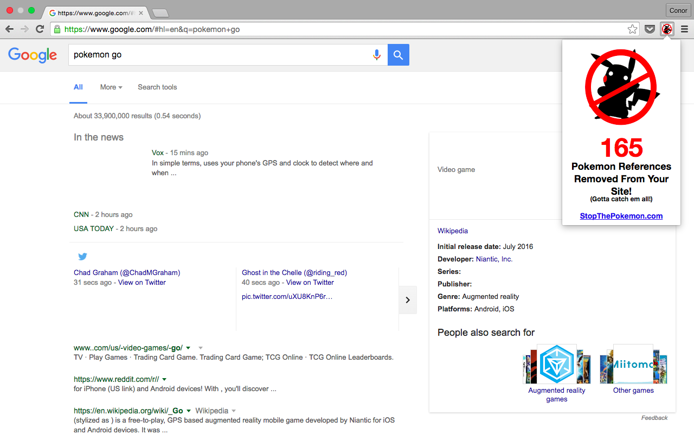Viewport: 694px width, 434px height.
Task: Open the StopThePokemon.com link
Action: (x=621, y=216)
